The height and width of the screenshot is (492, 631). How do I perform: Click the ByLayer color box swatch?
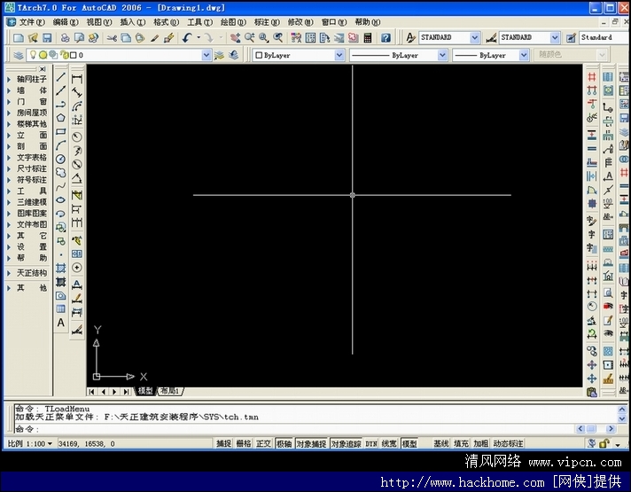click(x=259, y=55)
